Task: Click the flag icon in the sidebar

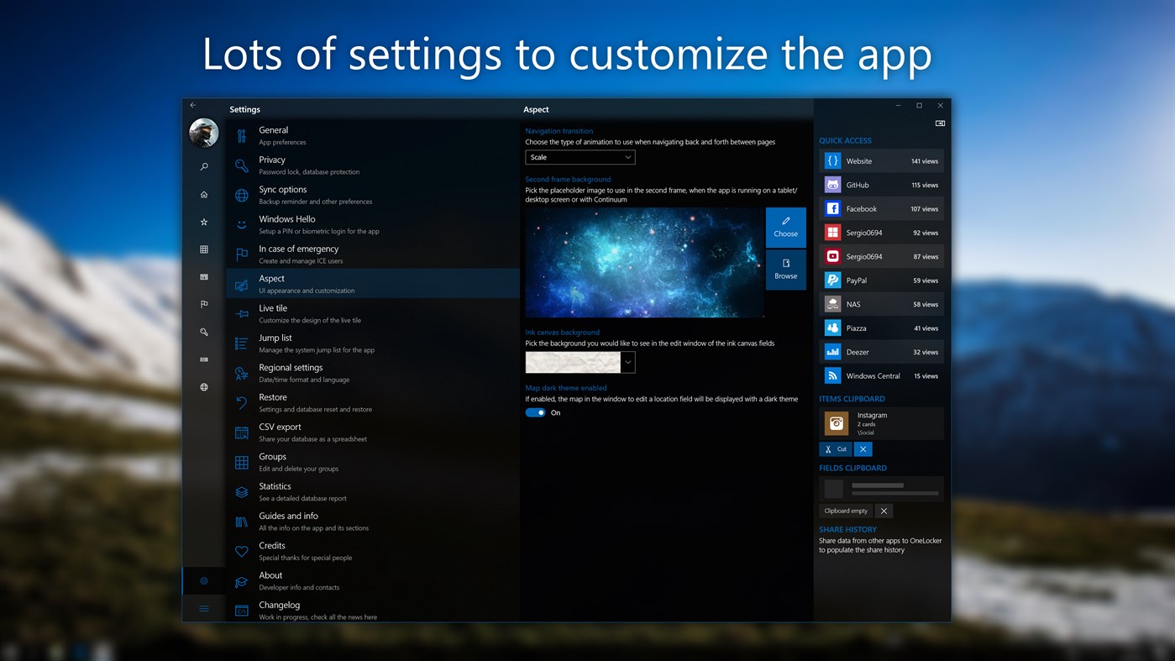Action: [x=203, y=304]
